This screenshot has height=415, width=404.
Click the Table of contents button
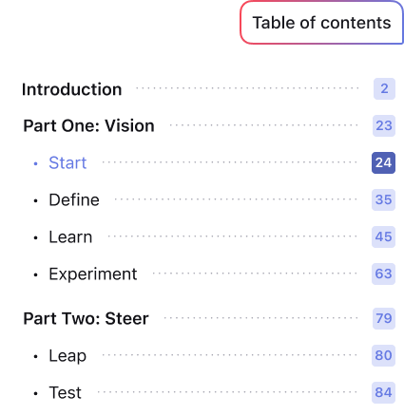(x=321, y=23)
